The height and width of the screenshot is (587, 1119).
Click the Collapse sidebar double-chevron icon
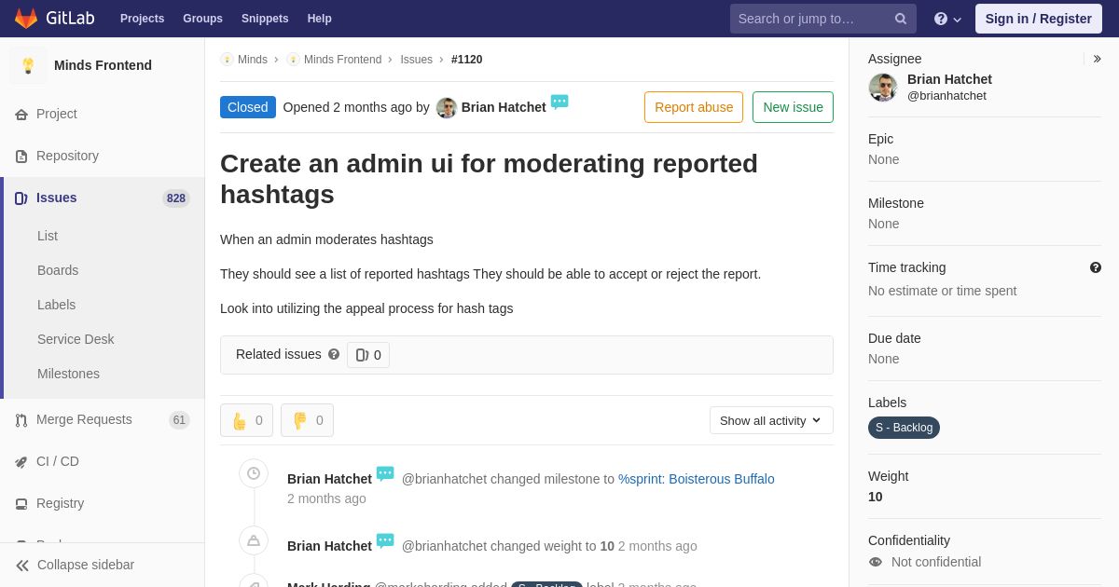click(x=22, y=566)
